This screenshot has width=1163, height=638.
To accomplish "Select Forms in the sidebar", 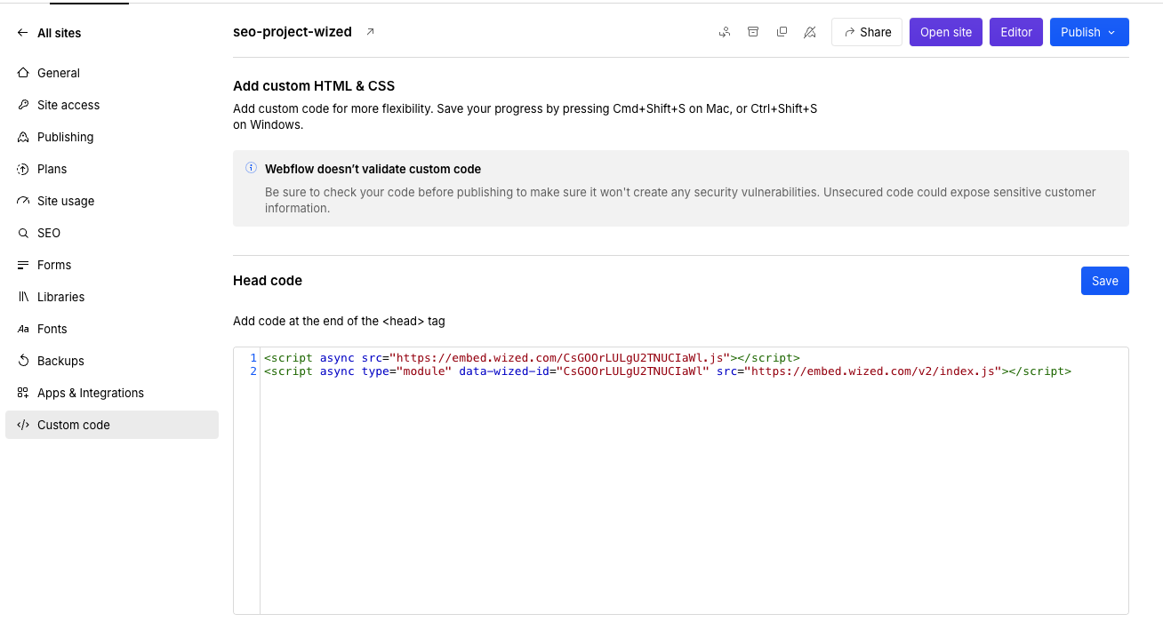I will 112,265.
